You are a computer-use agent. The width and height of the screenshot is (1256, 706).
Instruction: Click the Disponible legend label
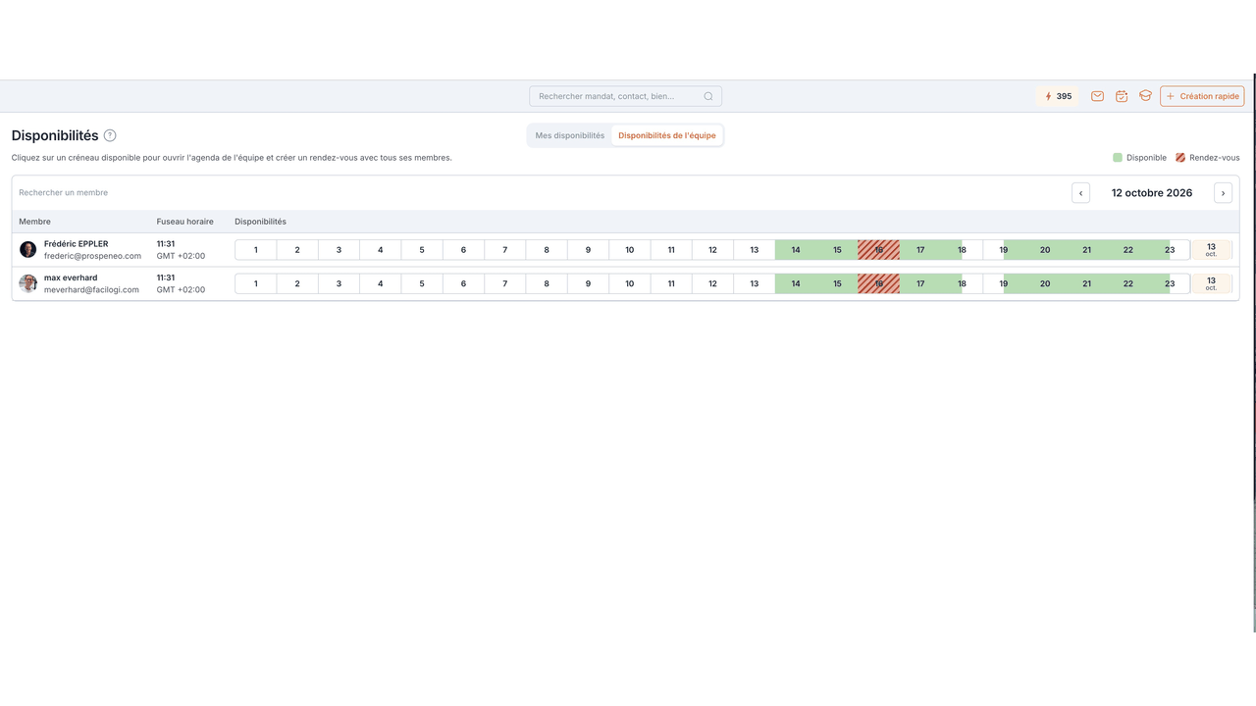pos(1146,158)
